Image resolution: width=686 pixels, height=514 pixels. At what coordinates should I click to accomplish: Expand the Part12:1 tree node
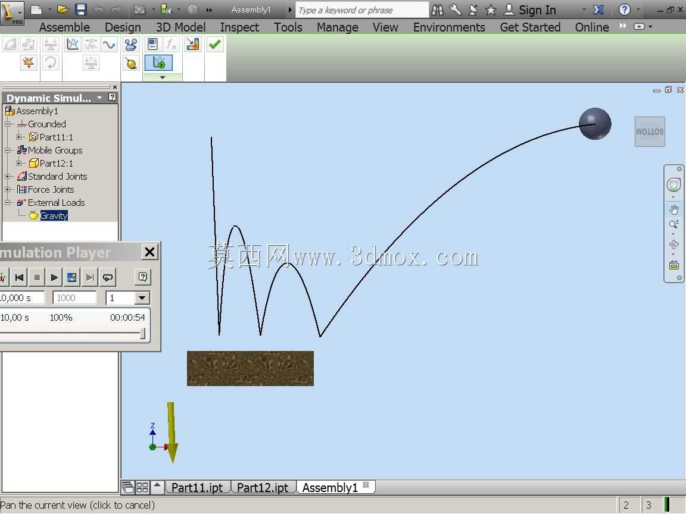coord(19,164)
